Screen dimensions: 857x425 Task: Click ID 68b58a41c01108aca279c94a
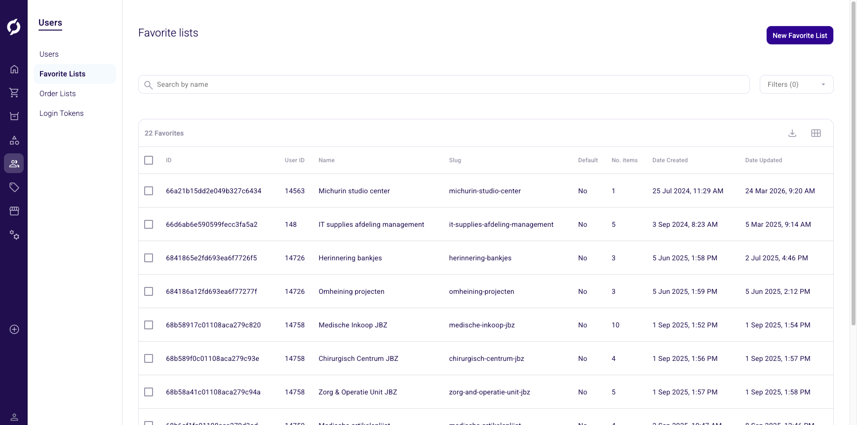[213, 392]
